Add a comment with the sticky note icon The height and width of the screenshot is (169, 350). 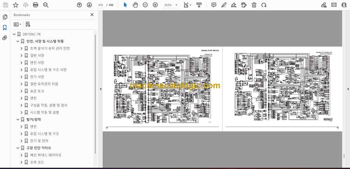point(213,5)
